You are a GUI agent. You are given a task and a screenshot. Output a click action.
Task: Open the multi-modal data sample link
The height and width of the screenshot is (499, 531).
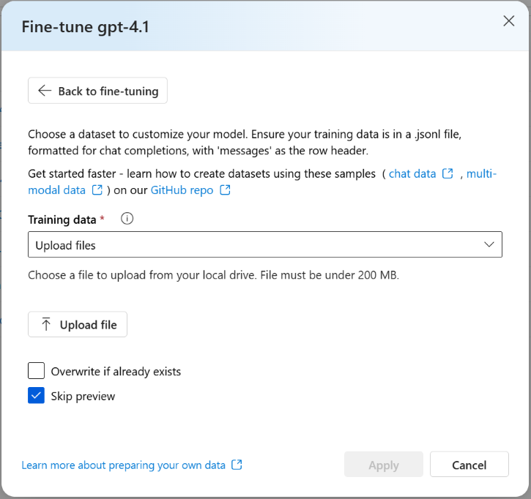pyautogui.click(x=481, y=173)
